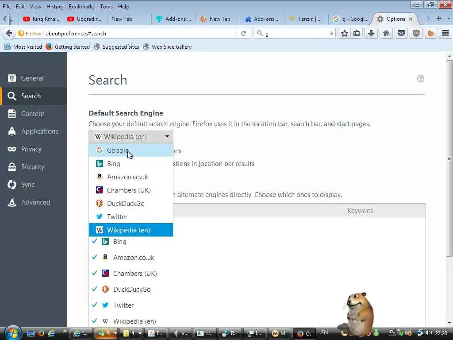Open Content preferences in sidebar
Viewport: 453px width, 340px height.
pos(34,114)
